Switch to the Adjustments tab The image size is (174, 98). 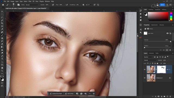coord(154,25)
